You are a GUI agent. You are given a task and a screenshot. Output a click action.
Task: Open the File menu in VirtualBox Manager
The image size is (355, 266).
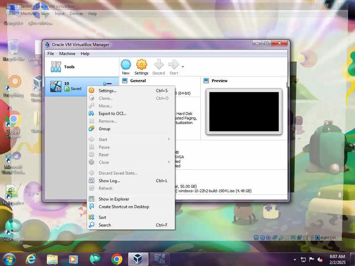(x=51, y=54)
